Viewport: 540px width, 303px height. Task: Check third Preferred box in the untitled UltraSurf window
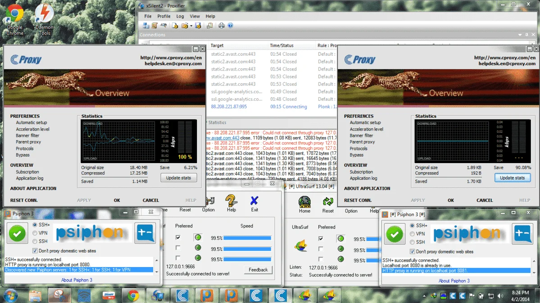pyautogui.click(x=178, y=258)
